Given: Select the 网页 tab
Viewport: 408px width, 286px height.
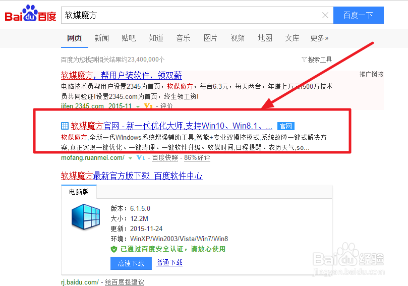Looking at the screenshot, I should (x=75, y=38).
